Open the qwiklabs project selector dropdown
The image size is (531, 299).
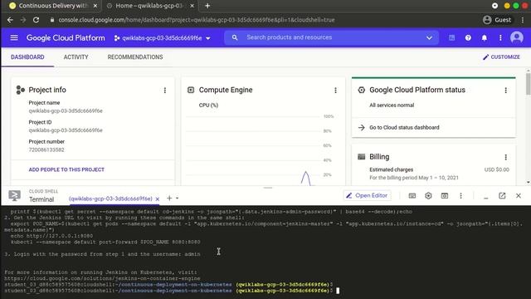tap(163, 38)
